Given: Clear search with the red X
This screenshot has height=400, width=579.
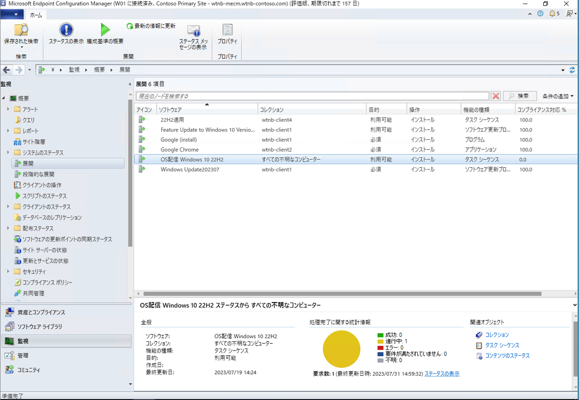Looking at the screenshot, I should pos(496,96).
